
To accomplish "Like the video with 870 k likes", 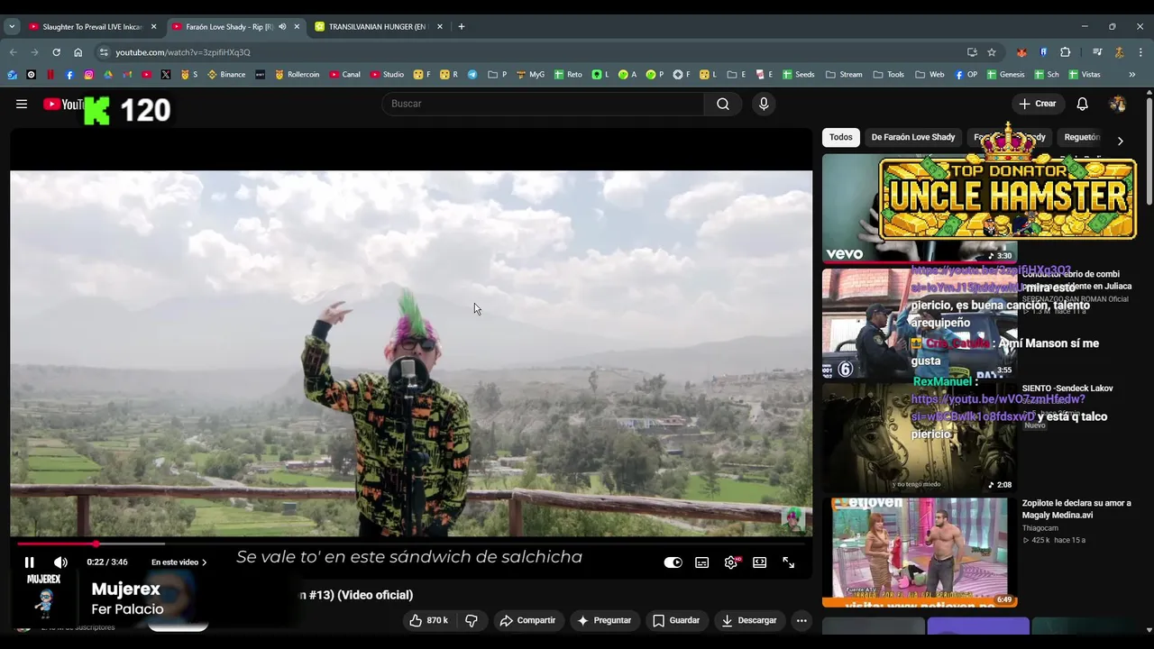I will pos(429,620).
